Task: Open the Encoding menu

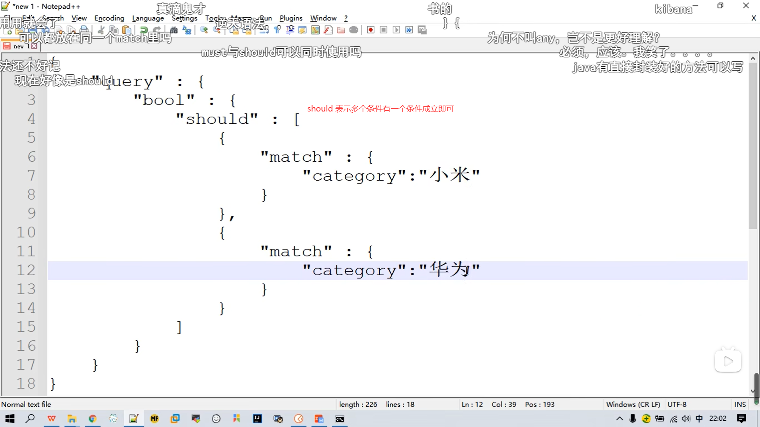Action: point(109,18)
